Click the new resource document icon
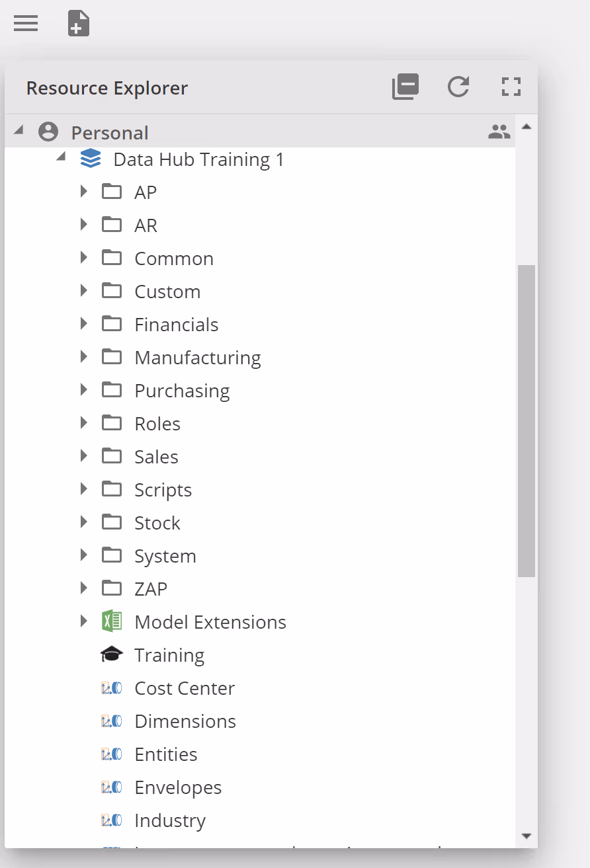 point(79,24)
